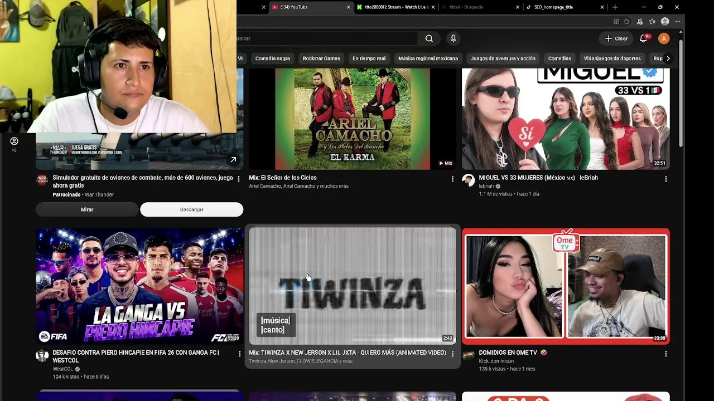The image size is (714, 401).
Task: Show more category chips with the right chevron
Action: coord(668,58)
